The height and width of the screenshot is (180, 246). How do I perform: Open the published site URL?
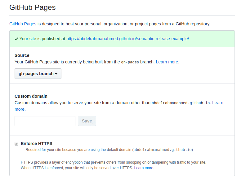click(x=127, y=39)
